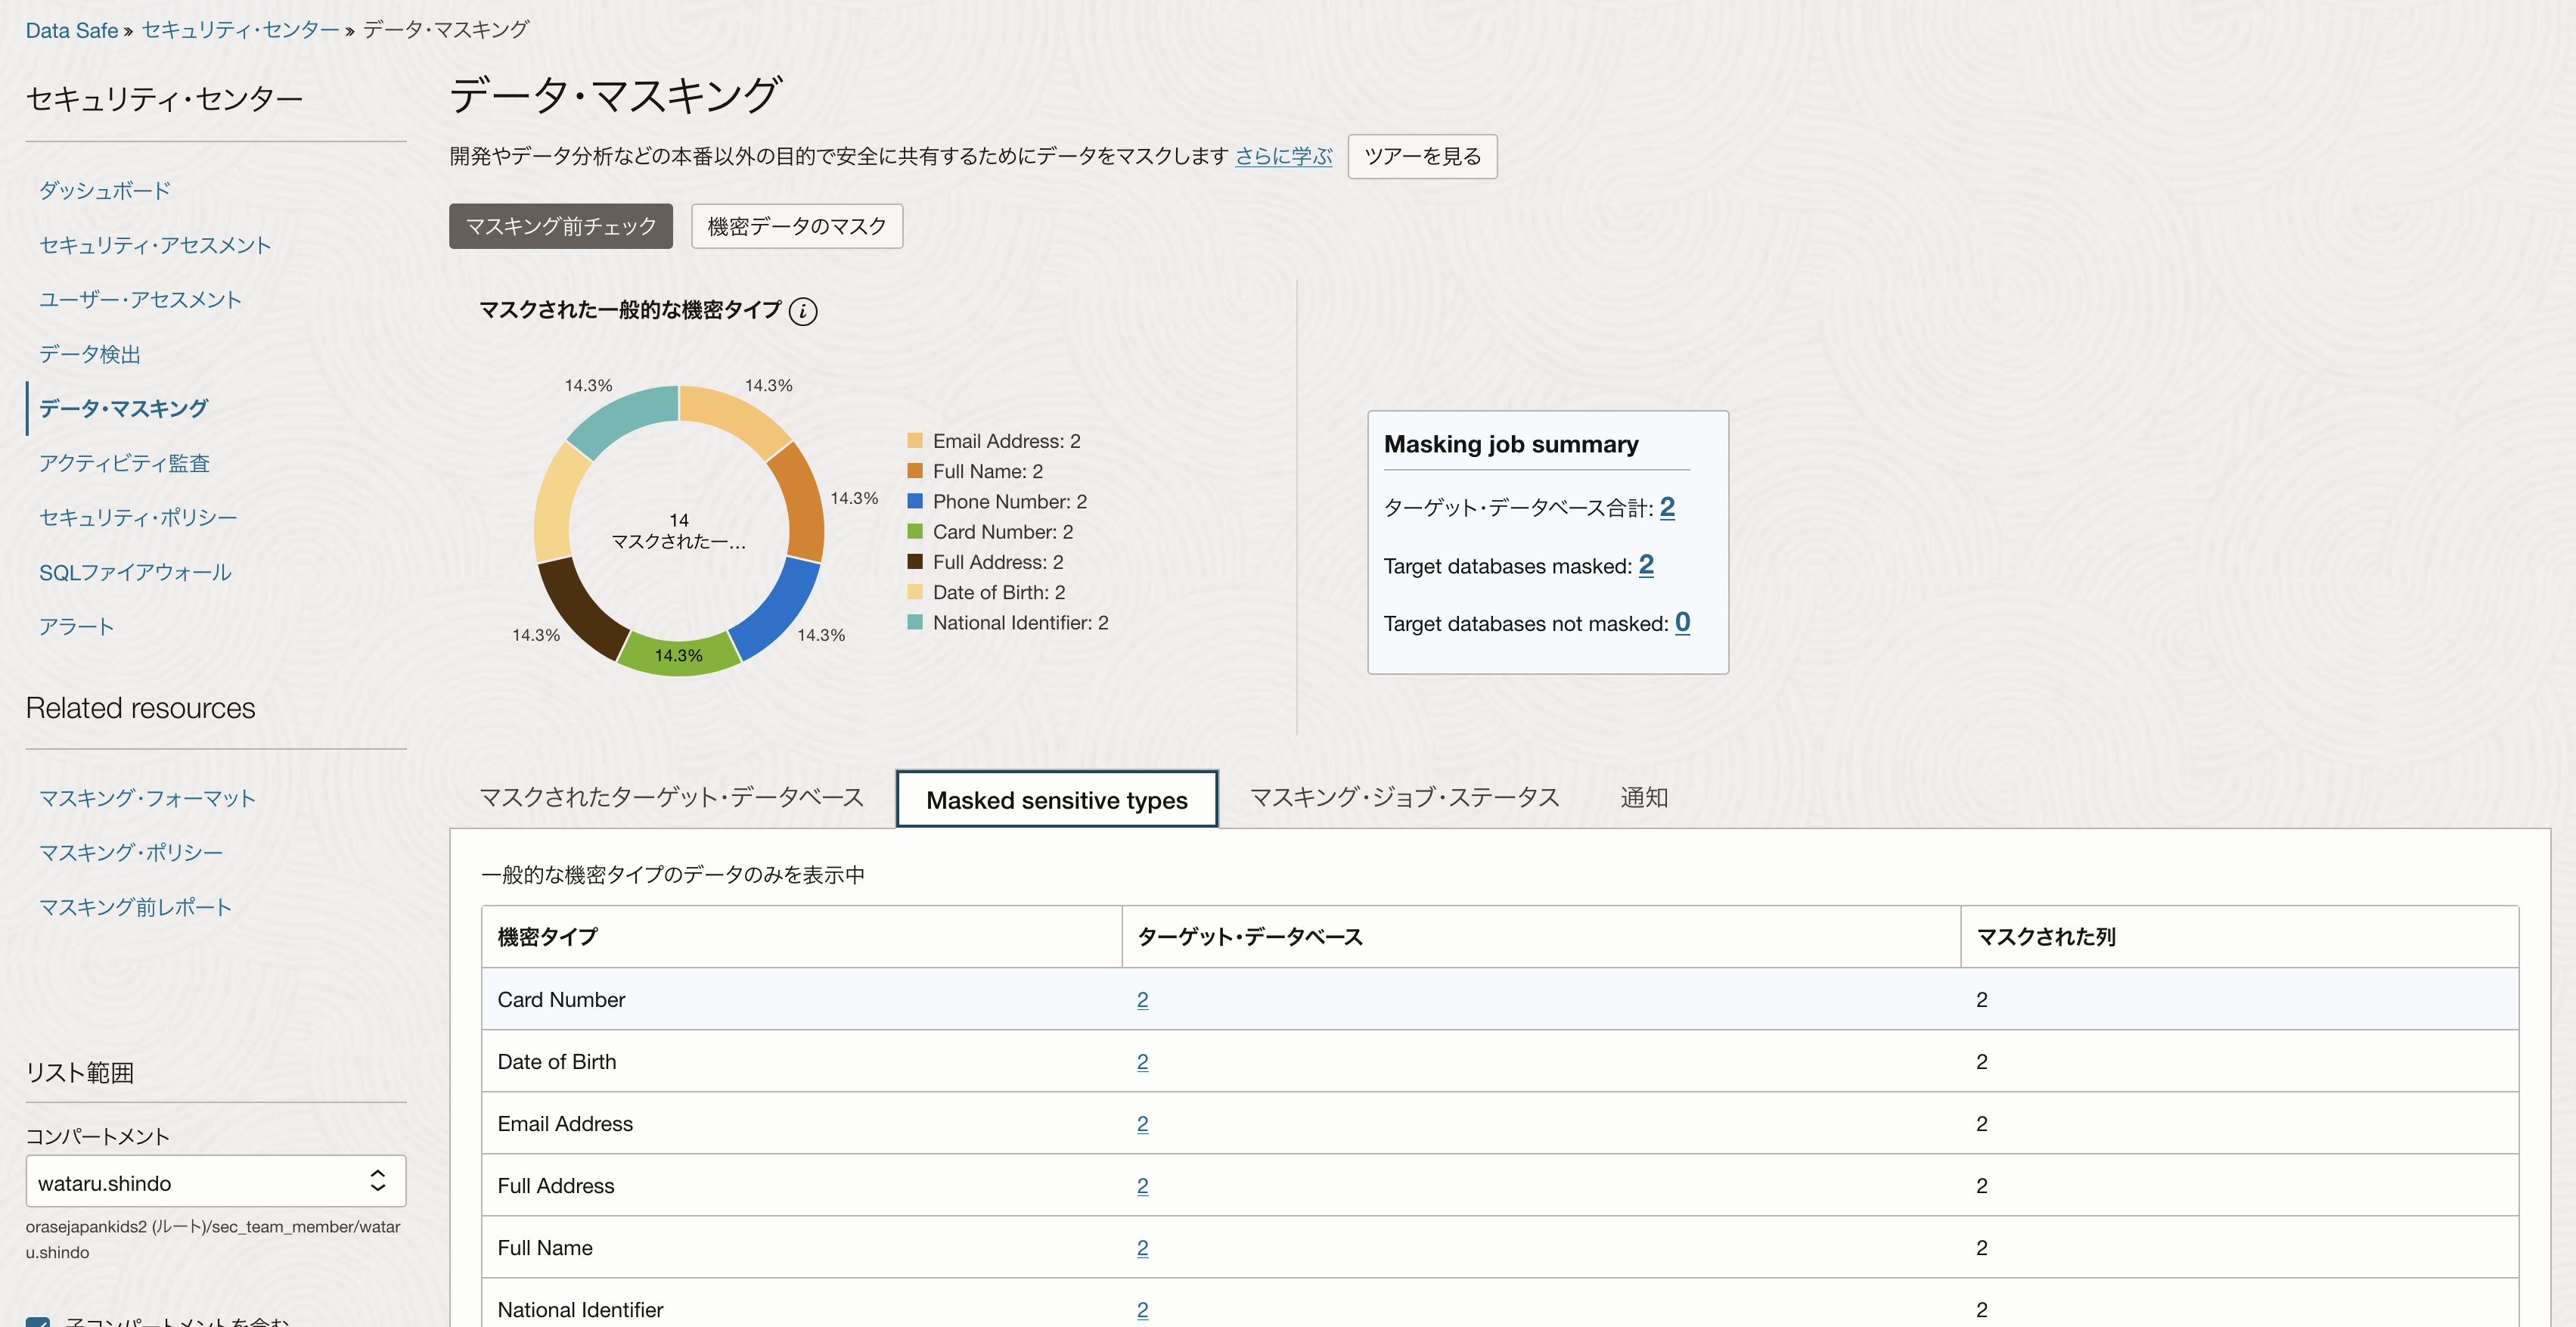This screenshot has height=1327, width=2576.
Task: Toggle the include child compartments checkbox
Action: click(38, 1322)
